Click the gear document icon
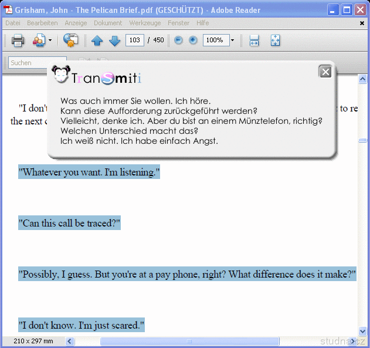This screenshot has height=348, width=370. pyautogui.click(x=71, y=40)
